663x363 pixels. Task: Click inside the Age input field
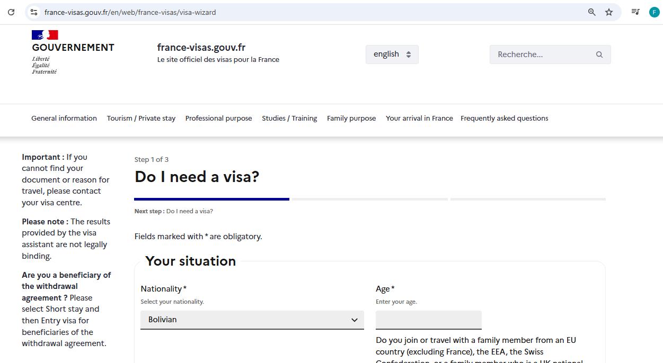[x=428, y=319]
